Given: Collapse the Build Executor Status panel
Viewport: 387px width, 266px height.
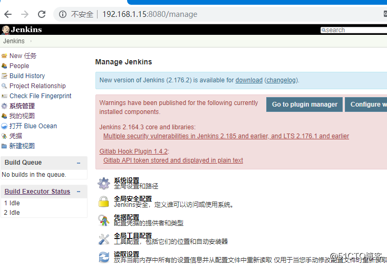Looking at the screenshot, I should [79, 192].
